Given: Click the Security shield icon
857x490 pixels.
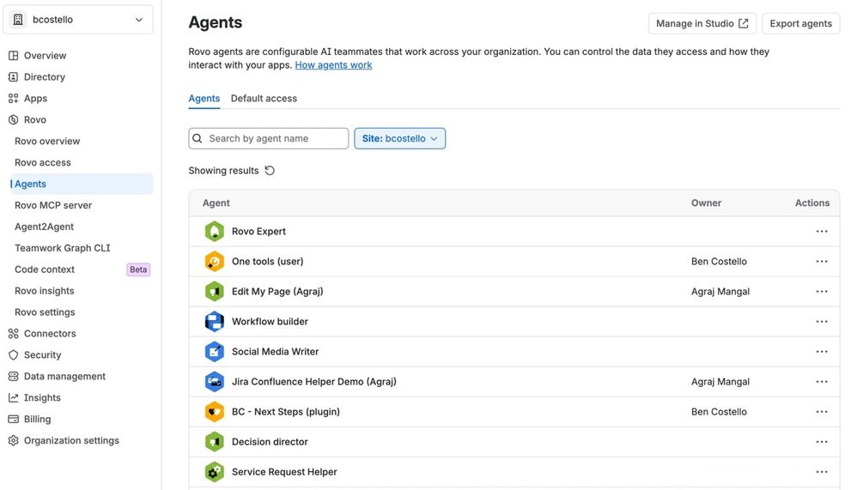Looking at the screenshot, I should pos(13,354).
